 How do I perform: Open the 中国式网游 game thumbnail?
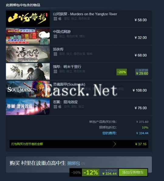[x=28, y=36]
